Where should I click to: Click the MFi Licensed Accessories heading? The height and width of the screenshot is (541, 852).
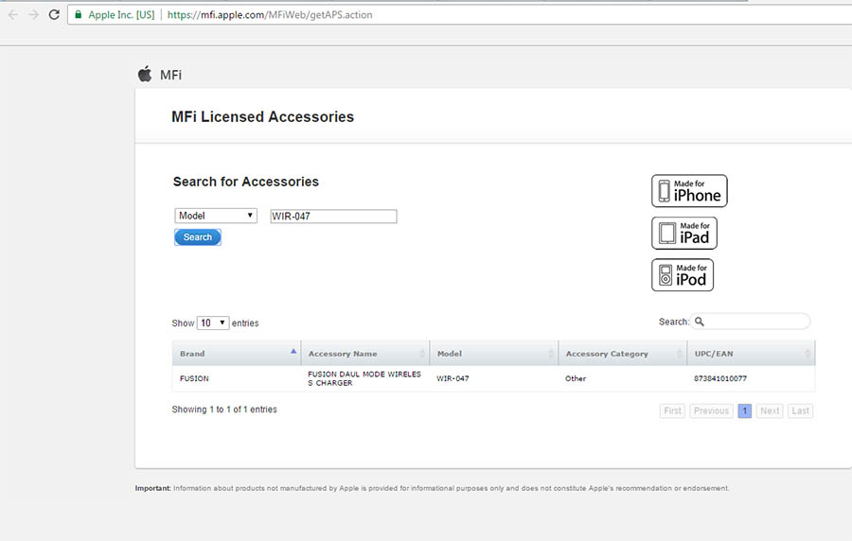(x=262, y=116)
